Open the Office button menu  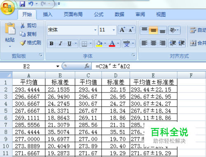(x=7, y=7)
